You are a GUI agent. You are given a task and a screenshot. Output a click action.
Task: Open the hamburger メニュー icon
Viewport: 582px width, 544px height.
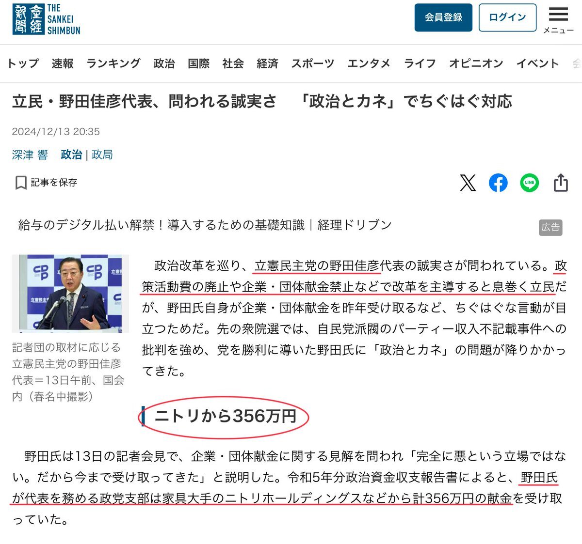click(558, 19)
